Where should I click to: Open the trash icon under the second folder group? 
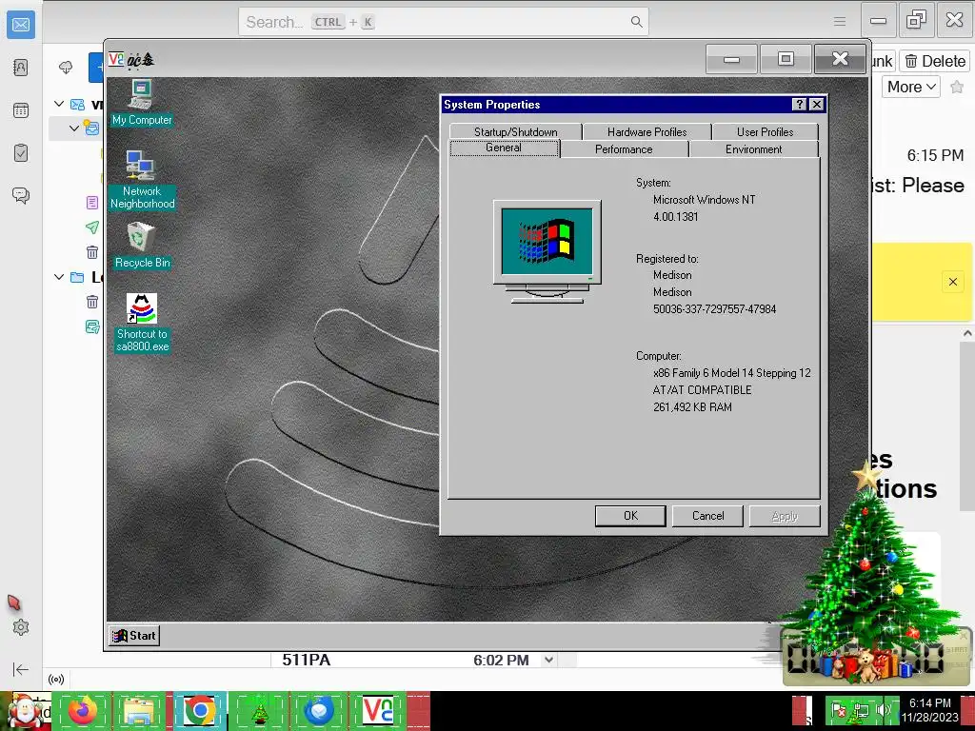tap(92, 302)
